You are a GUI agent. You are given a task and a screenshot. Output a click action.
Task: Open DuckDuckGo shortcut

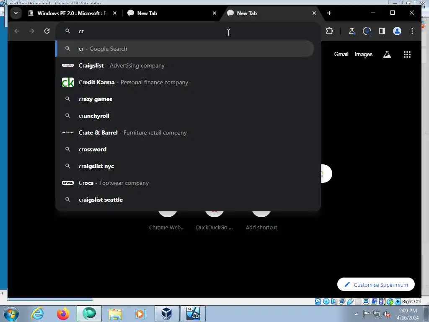click(214, 221)
